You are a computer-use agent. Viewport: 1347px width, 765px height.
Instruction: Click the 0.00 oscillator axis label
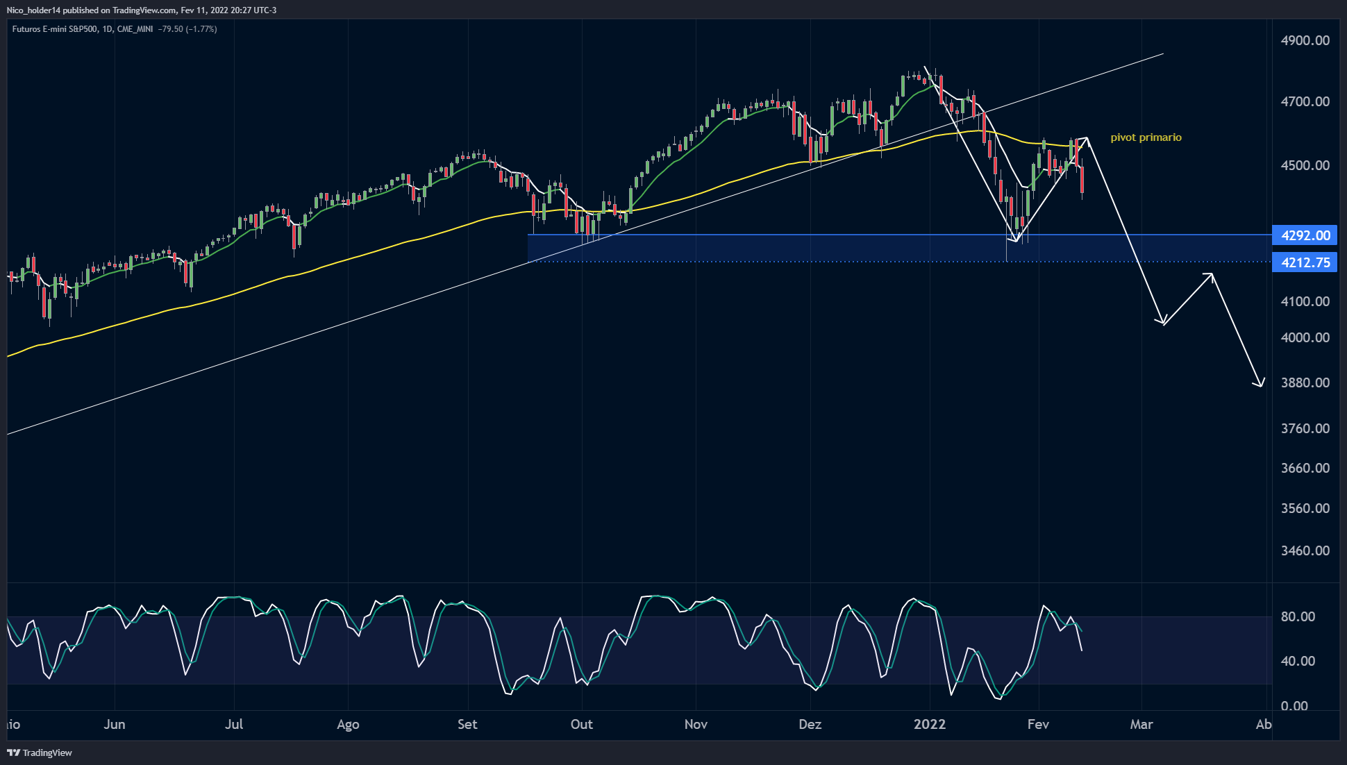[1294, 706]
